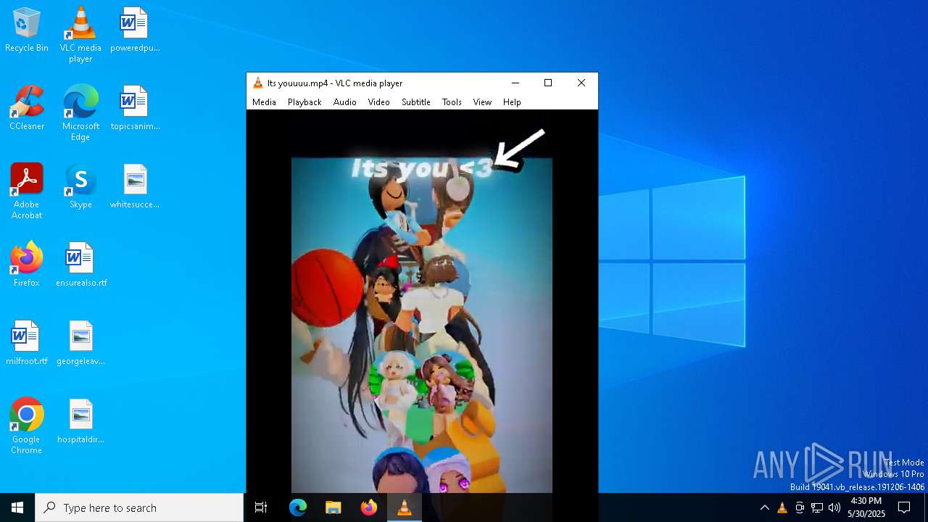Open the Subtitle menu in VLC
This screenshot has width=928, height=522.
tap(416, 102)
